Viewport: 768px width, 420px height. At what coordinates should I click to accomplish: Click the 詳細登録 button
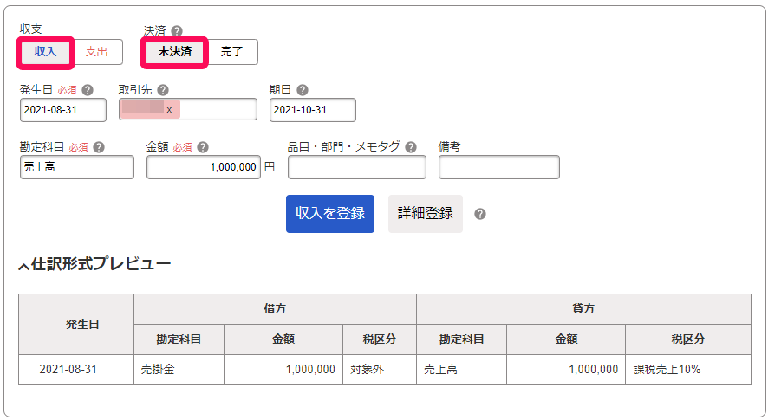click(x=425, y=214)
